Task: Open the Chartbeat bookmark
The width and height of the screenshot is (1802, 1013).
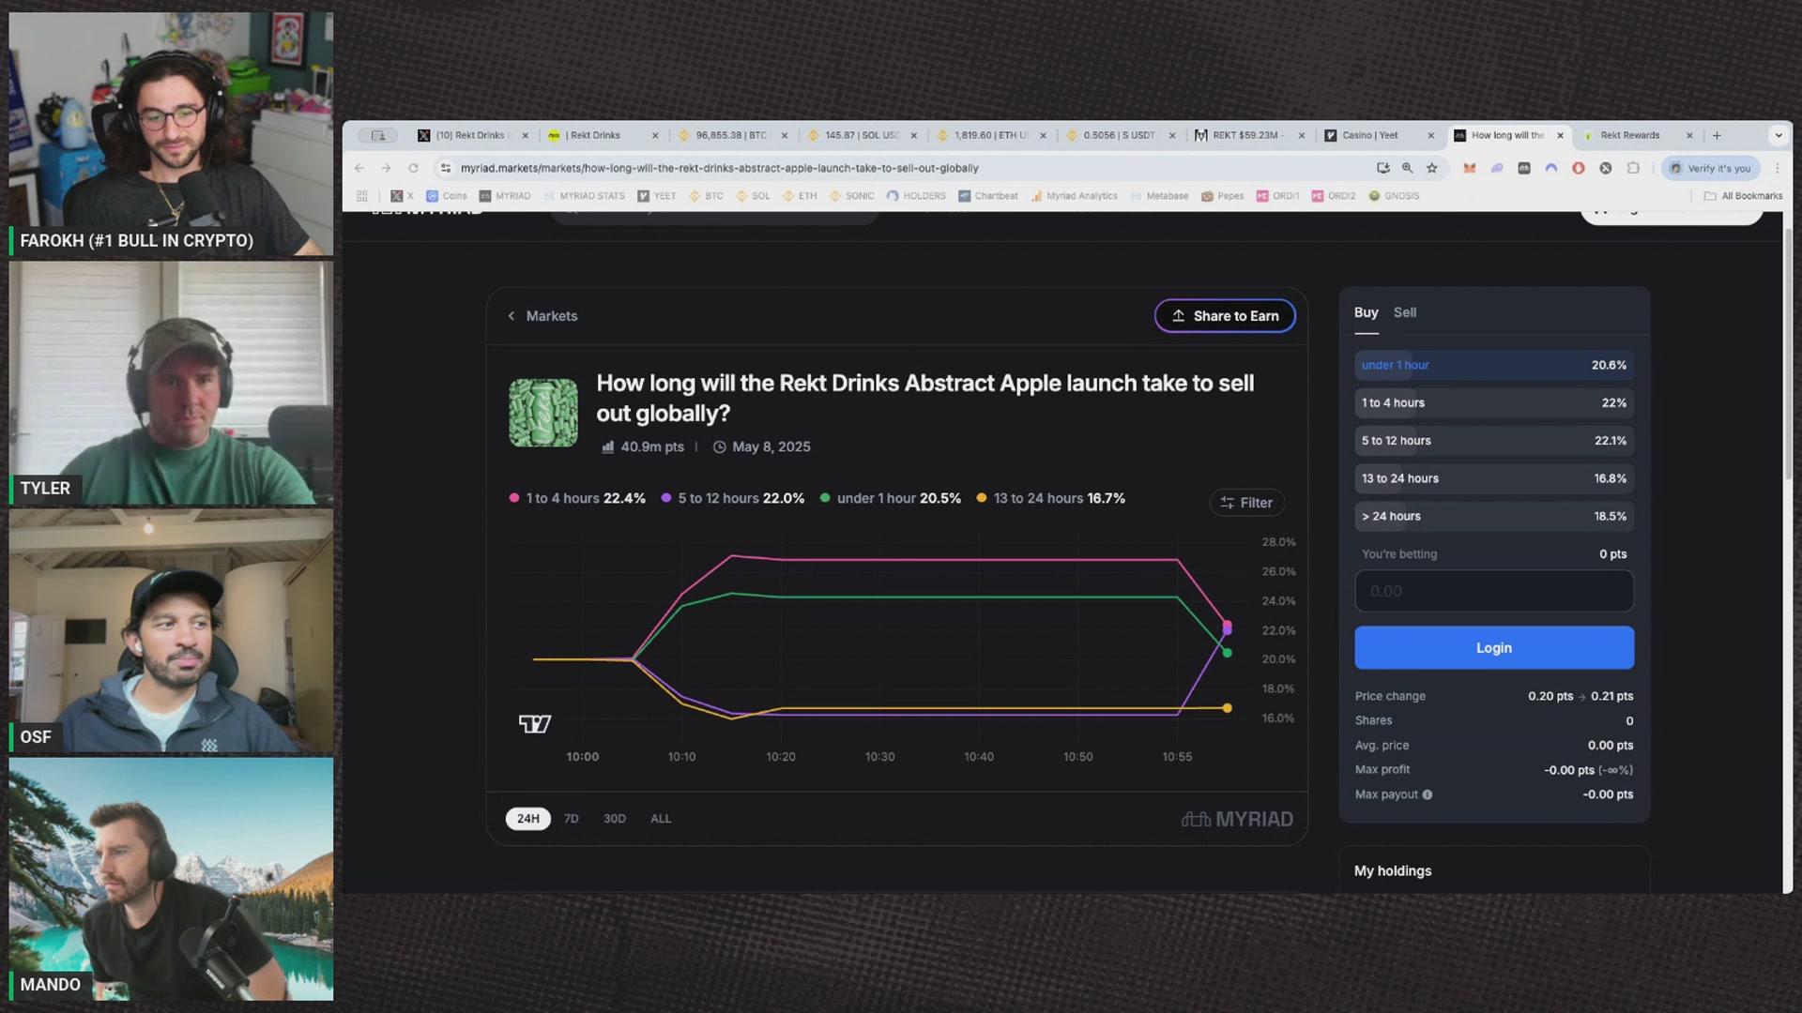Action: pos(988,196)
